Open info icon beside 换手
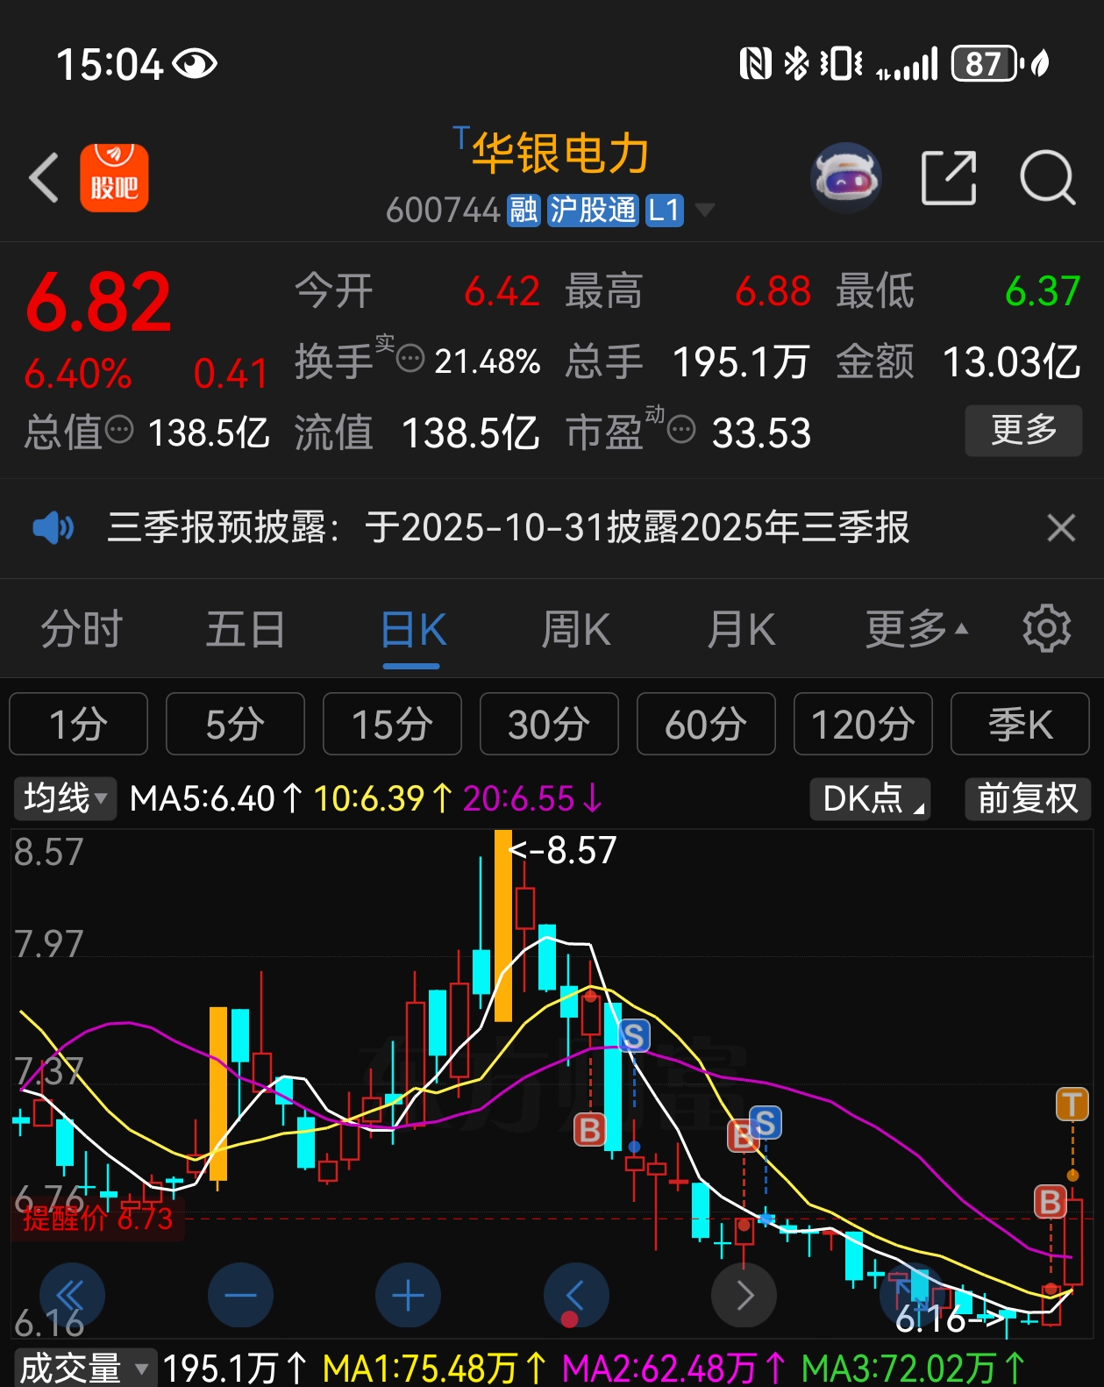The image size is (1104, 1387). point(410,359)
